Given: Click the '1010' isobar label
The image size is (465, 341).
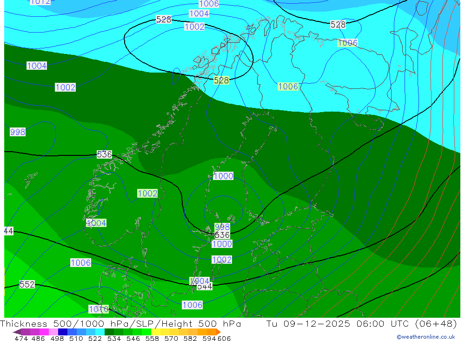Looking at the screenshot, I should point(99,309).
